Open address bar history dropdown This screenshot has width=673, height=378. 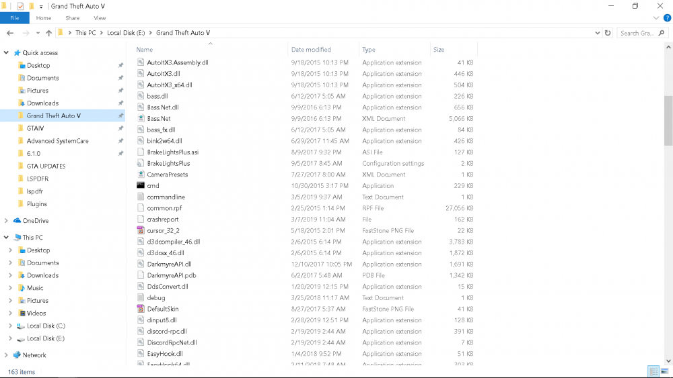597,33
